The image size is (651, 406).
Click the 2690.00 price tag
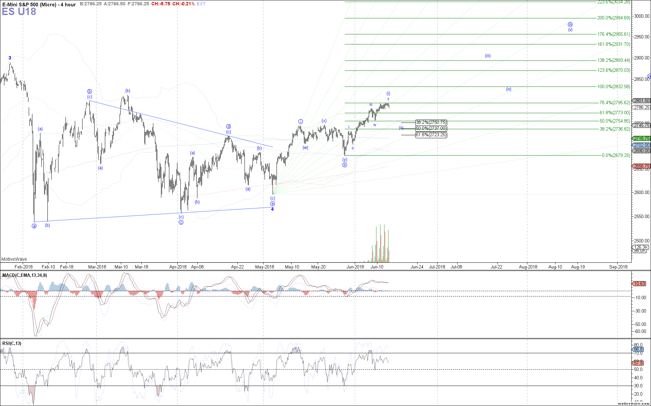(642, 151)
